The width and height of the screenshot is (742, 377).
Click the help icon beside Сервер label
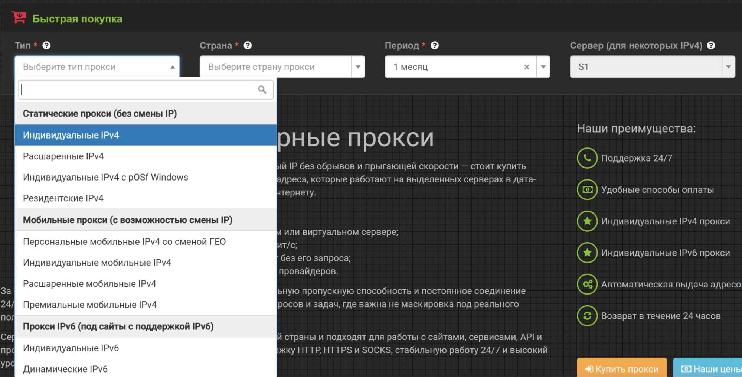[x=712, y=45]
